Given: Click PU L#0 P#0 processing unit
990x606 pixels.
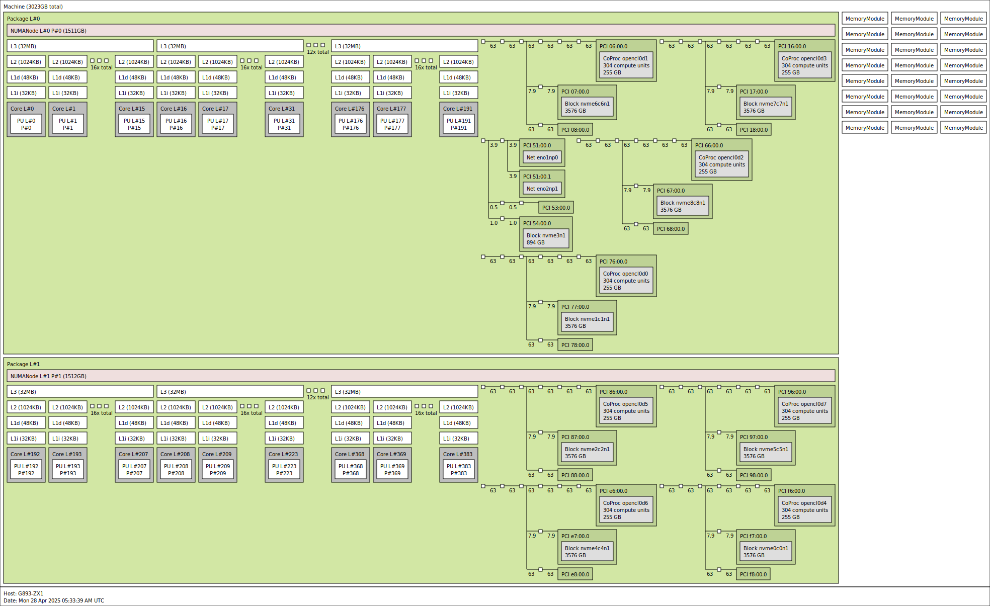Looking at the screenshot, I should tap(26, 124).
